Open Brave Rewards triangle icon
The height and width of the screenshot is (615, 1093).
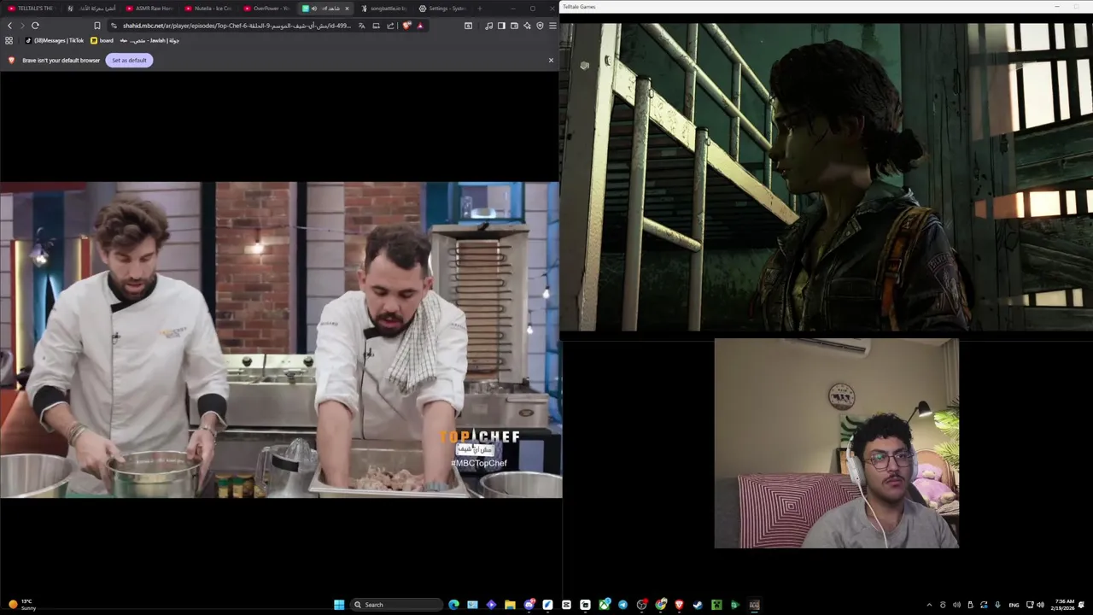419,26
